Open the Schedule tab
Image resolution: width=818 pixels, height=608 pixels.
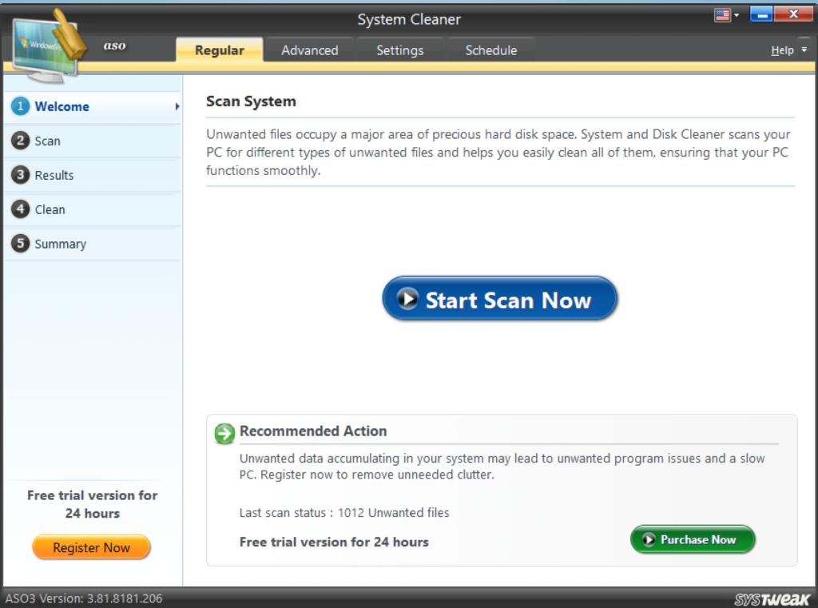coord(491,50)
